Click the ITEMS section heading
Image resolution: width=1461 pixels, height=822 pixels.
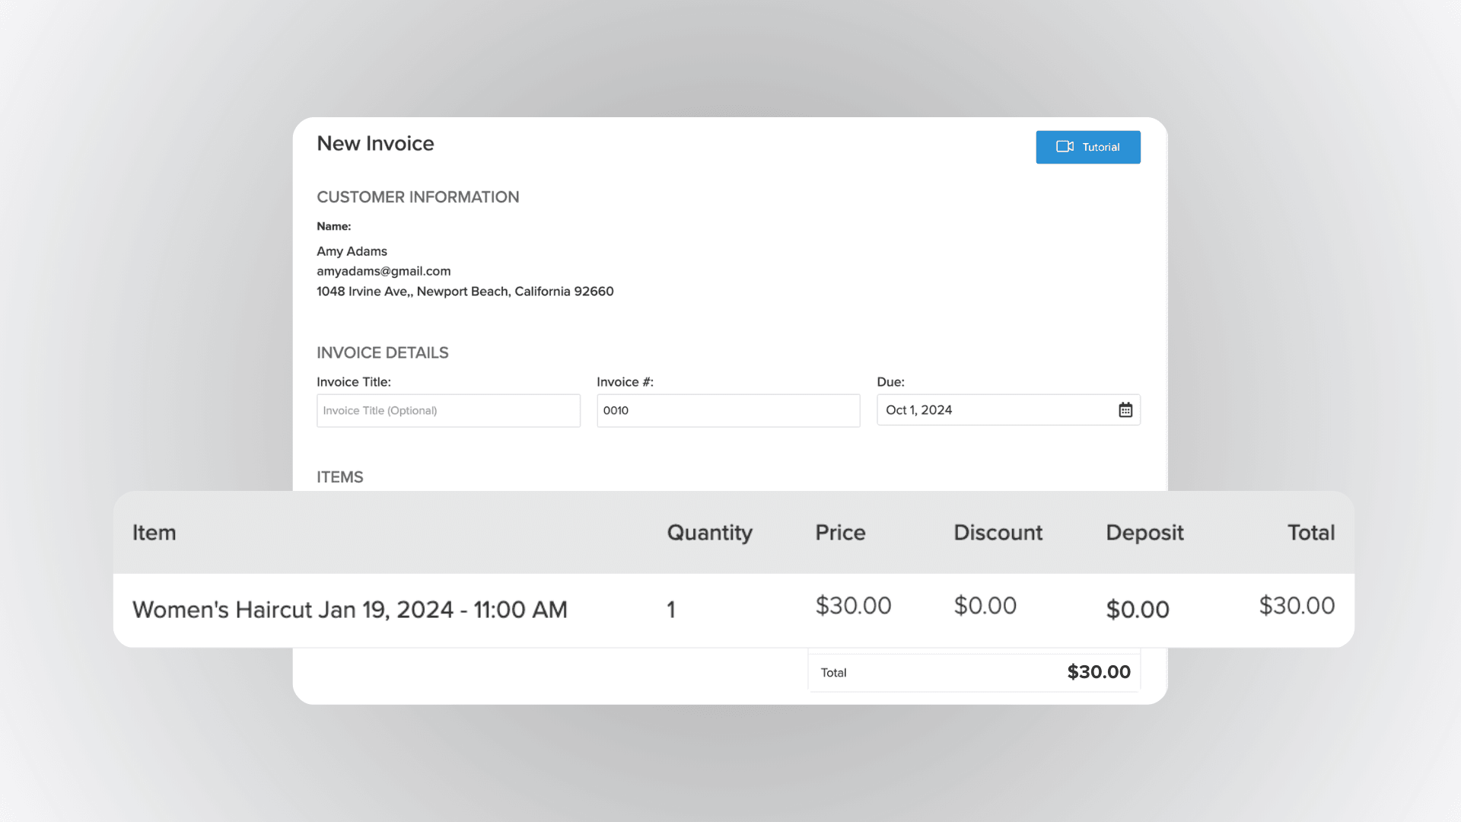pyautogui.click(x=339, y=477)
